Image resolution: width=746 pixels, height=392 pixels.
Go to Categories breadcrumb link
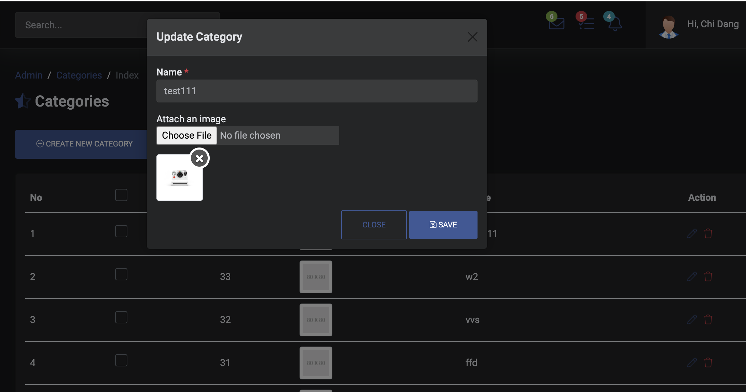click(79, 75)
